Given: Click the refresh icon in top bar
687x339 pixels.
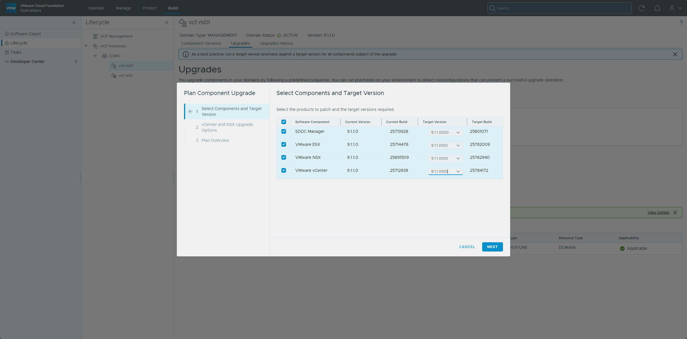Looking at the screenshot, I should 641,8.
